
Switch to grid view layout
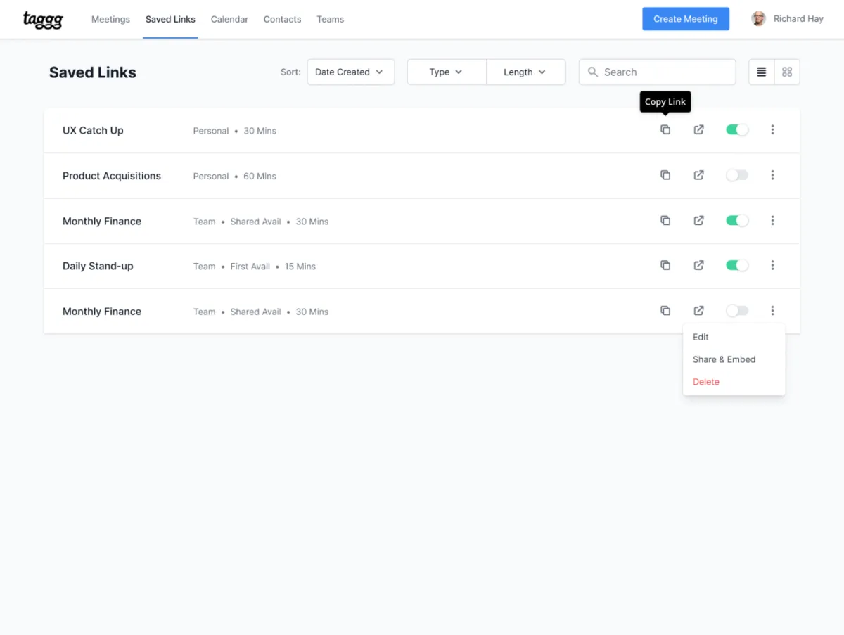pos(787,72)
